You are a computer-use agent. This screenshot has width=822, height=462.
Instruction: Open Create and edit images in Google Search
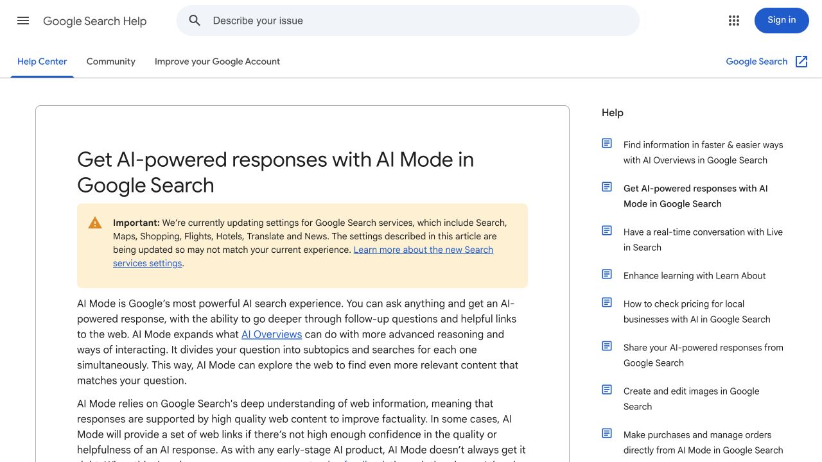coord(691,399)
